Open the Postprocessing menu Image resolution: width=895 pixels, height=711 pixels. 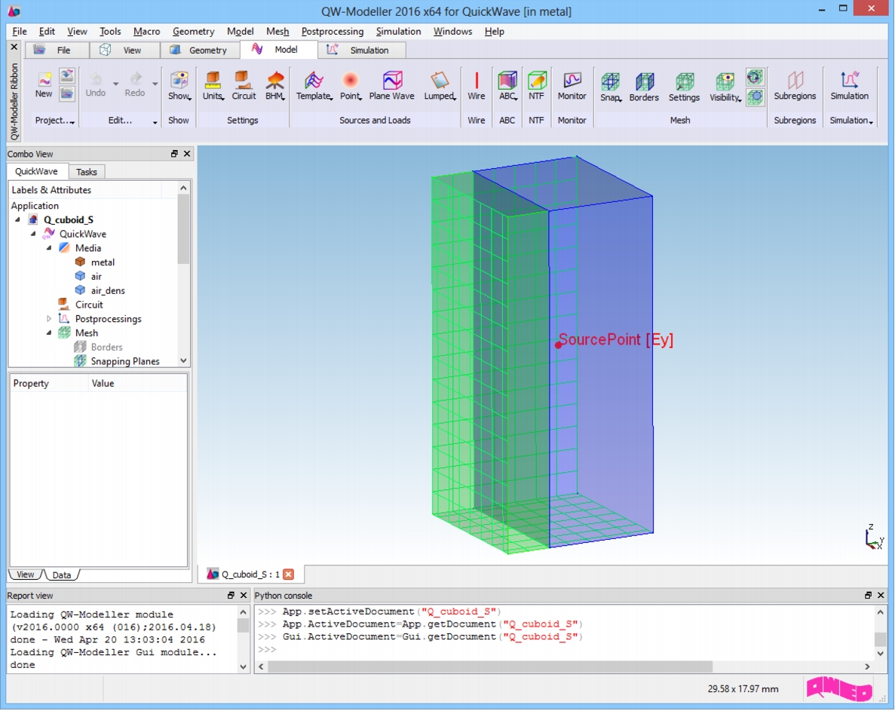(x=333, y=32)
